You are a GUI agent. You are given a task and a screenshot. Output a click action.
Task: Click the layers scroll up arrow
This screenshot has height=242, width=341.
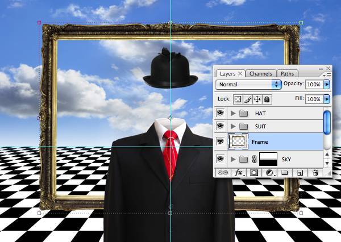tap(327, 155)
